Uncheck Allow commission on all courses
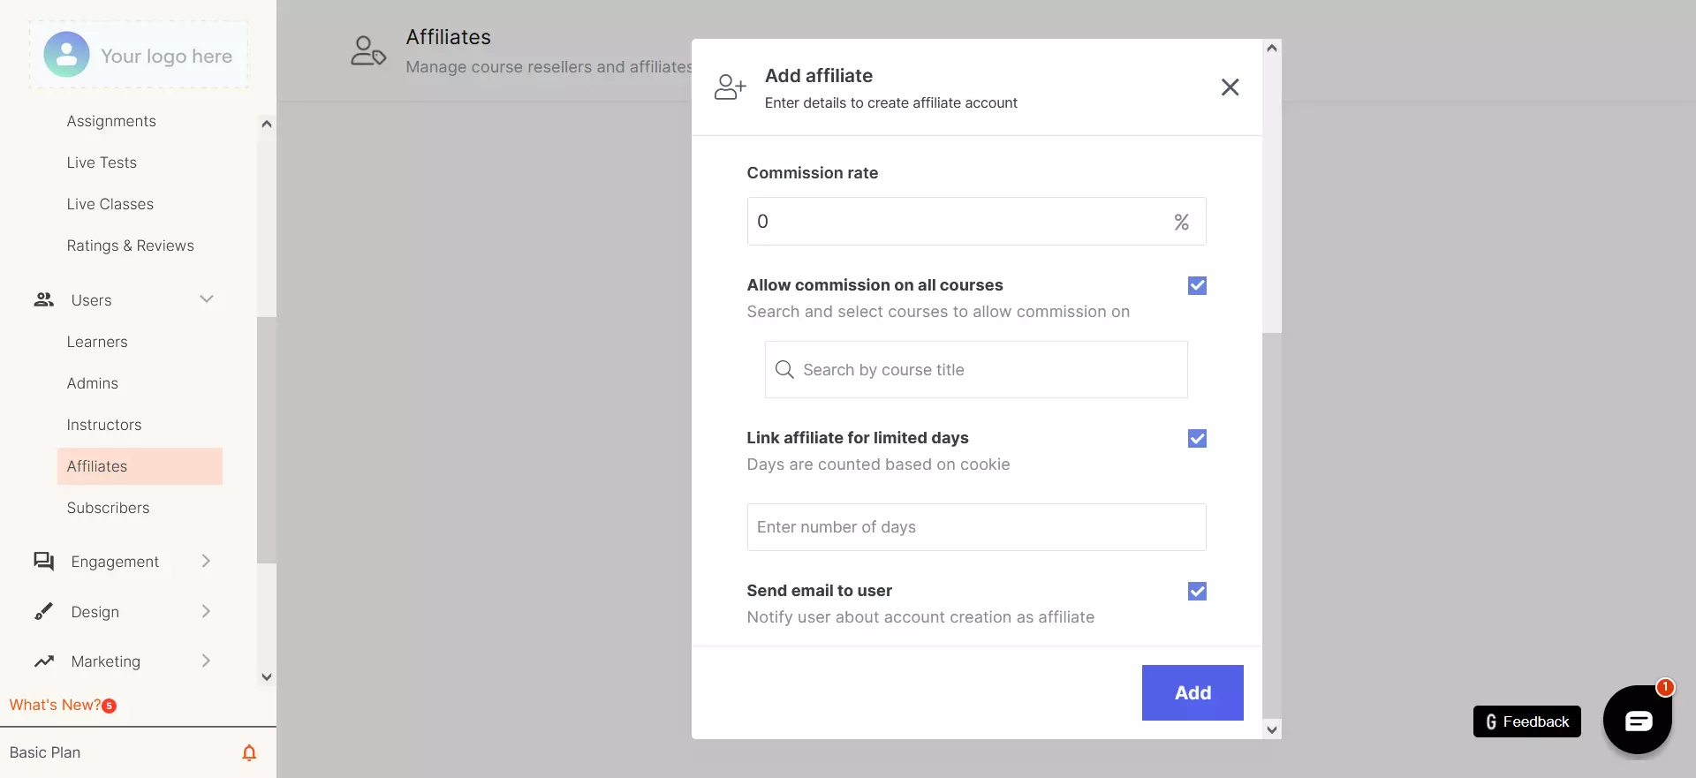 [1197, 285]
